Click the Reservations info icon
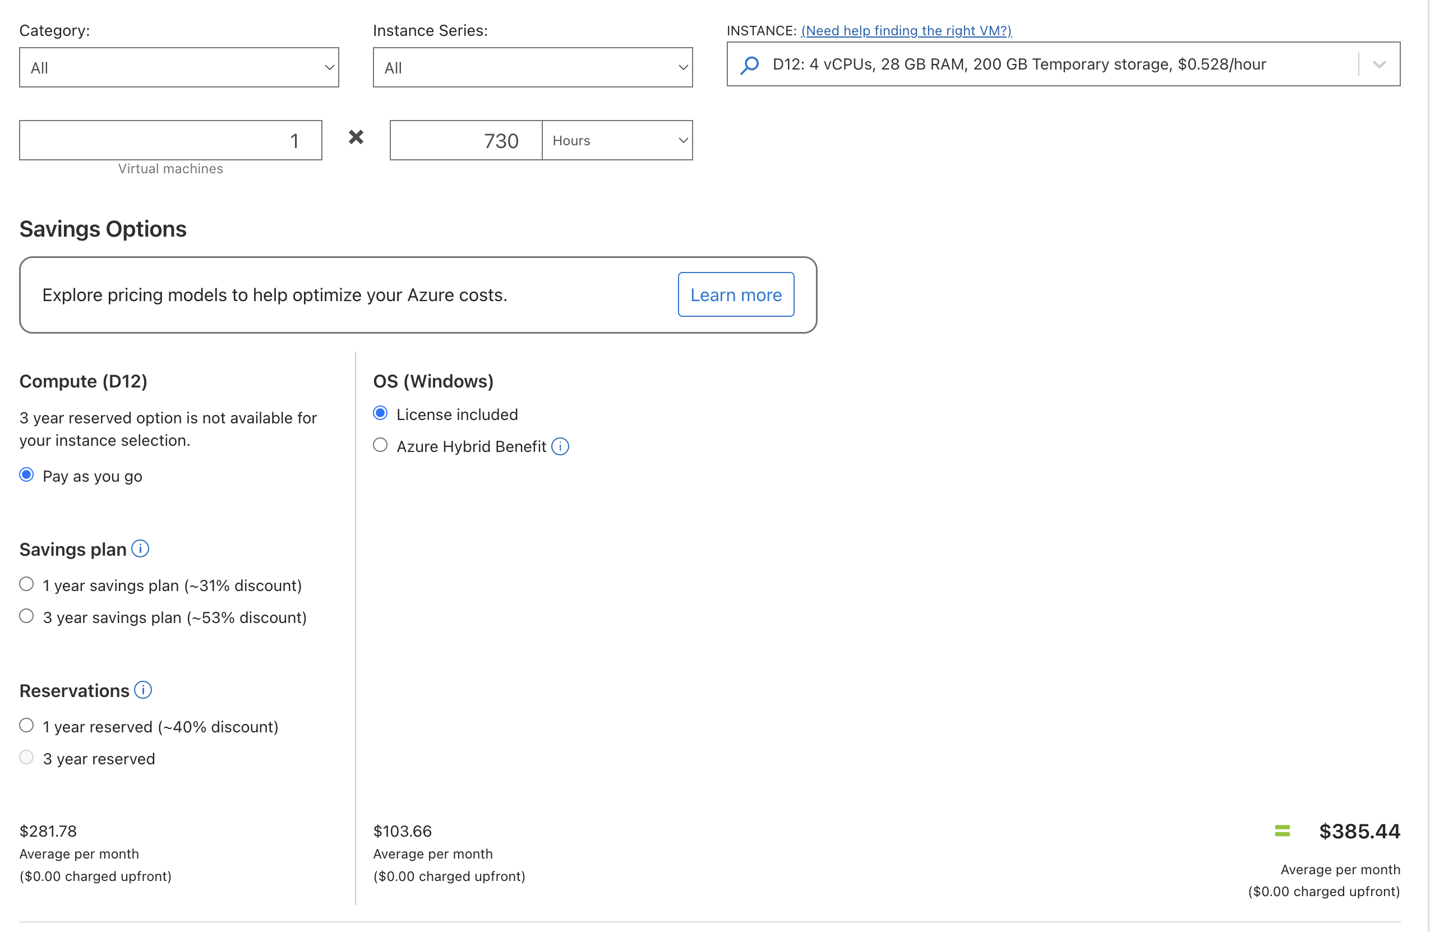Viewport: 1430px width, 932px height. click(x=143, y=690)
